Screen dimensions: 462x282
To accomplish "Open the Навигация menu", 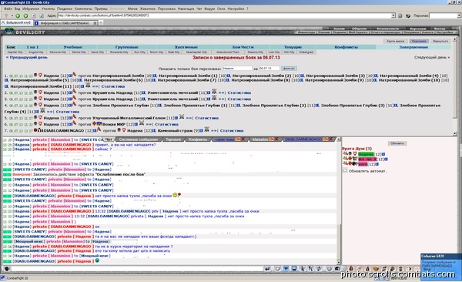I will click(186, 8).
